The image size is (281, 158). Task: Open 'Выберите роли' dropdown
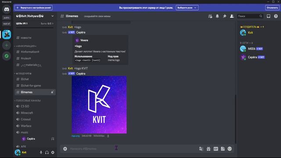187,8
